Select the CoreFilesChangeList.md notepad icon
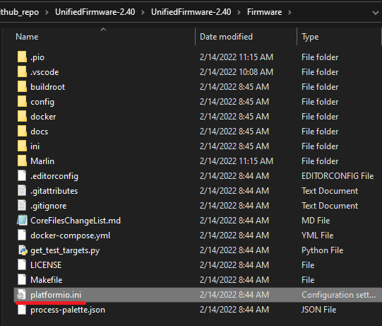Viewport: 382px width, 326px height. 22,221
